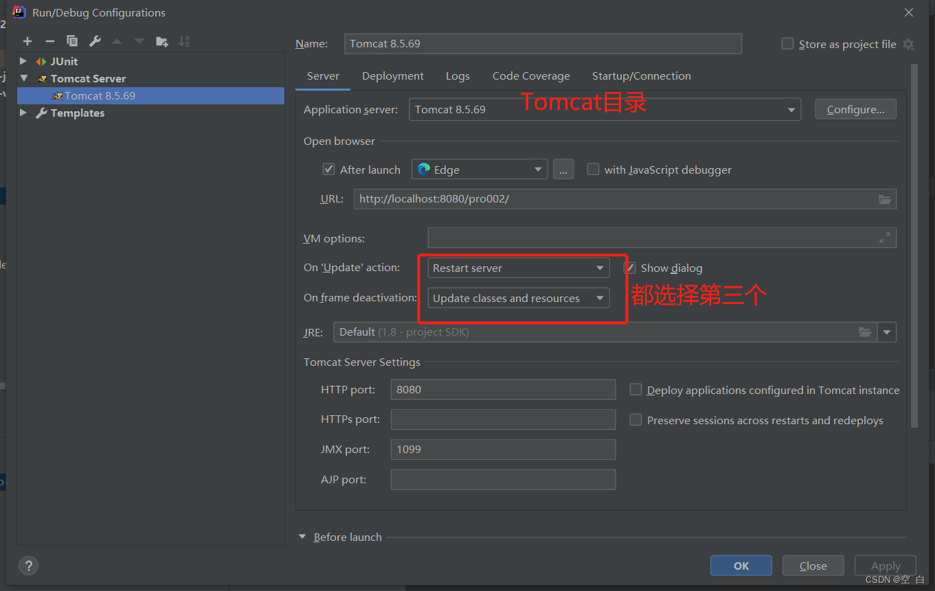Add new configuration with plus icon
Screen dimensions: 935x591
(x=27, y=41)
